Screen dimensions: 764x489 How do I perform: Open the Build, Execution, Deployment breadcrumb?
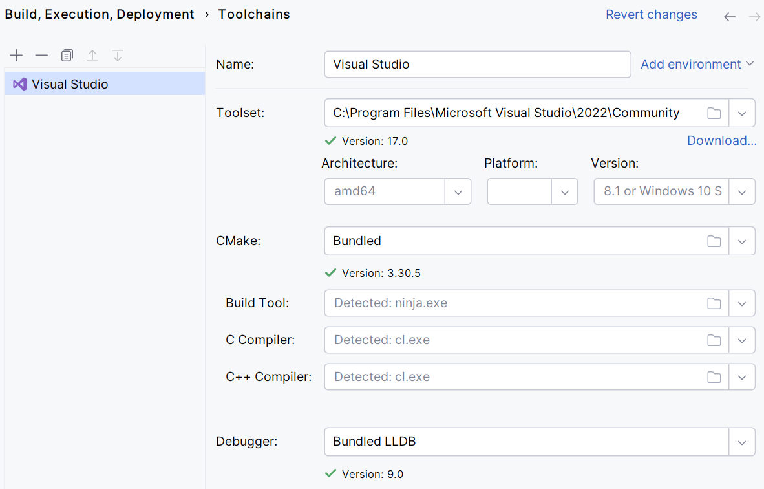tap(100, 14)
